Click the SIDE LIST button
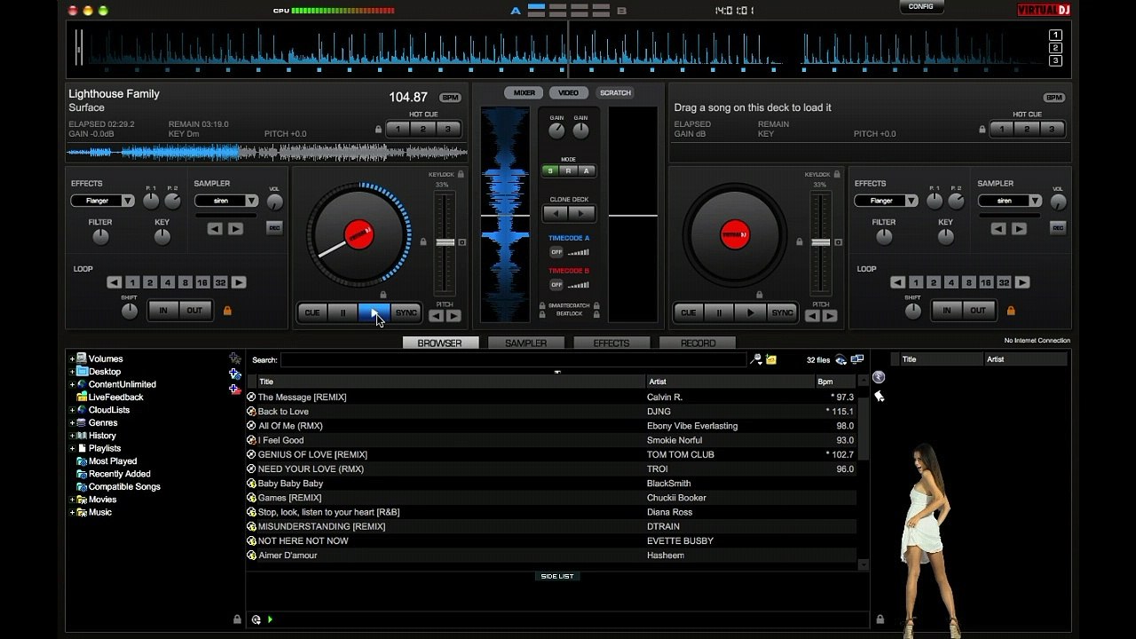Screen dimensions: 1136x639 (557, 576)
